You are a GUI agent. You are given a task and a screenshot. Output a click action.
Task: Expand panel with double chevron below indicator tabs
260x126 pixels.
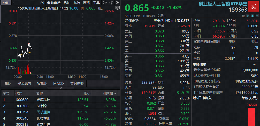(x=61, y=88)
